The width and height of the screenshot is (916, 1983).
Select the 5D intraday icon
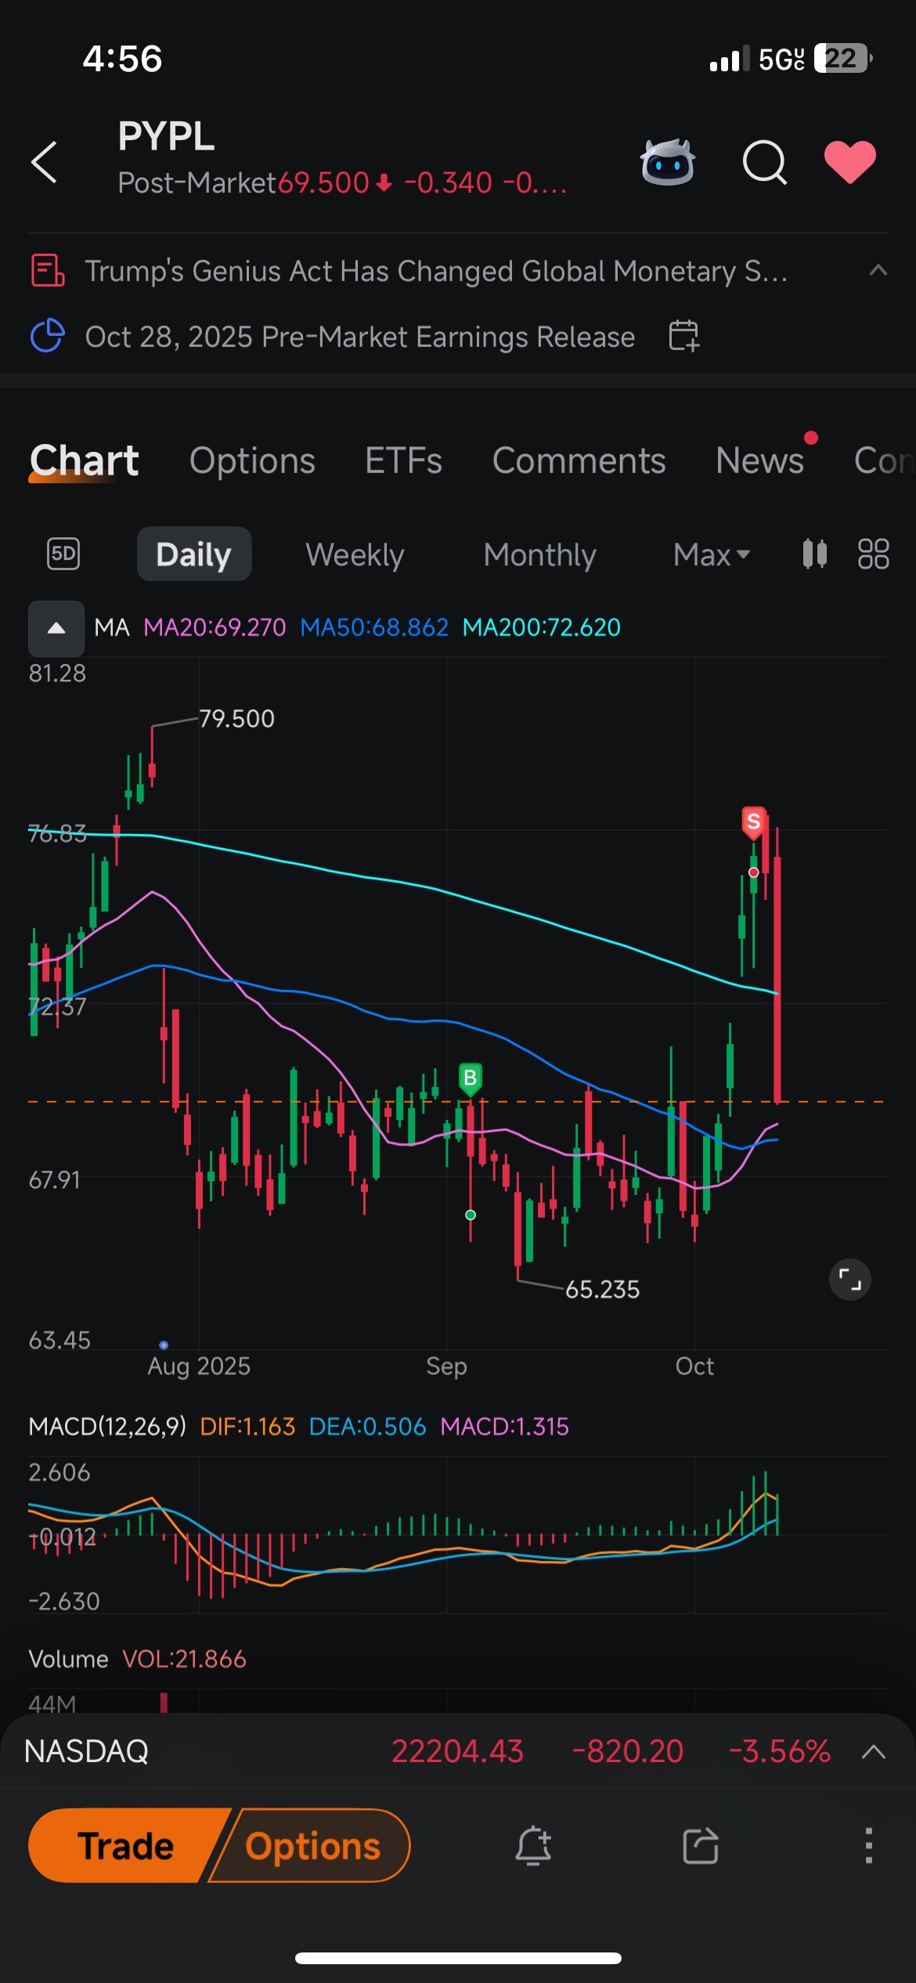[63, 554]
